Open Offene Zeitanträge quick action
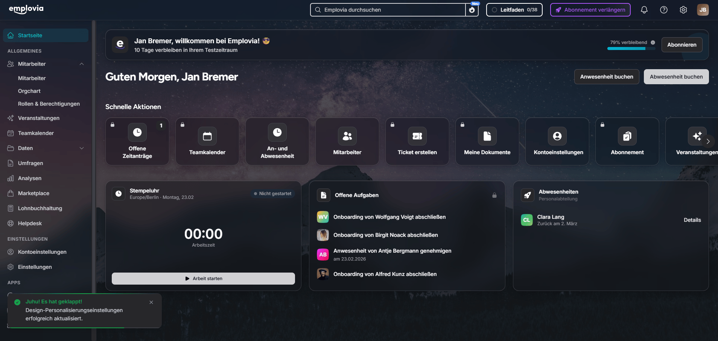 (x=137, y=141)
